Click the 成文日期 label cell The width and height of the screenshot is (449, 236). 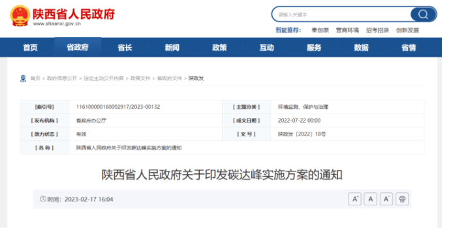[x=247, y=121]
